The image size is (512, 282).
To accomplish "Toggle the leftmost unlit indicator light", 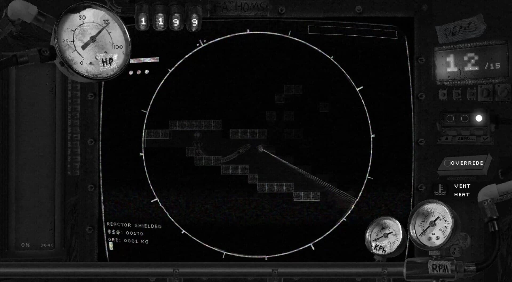I will [450, 118].
